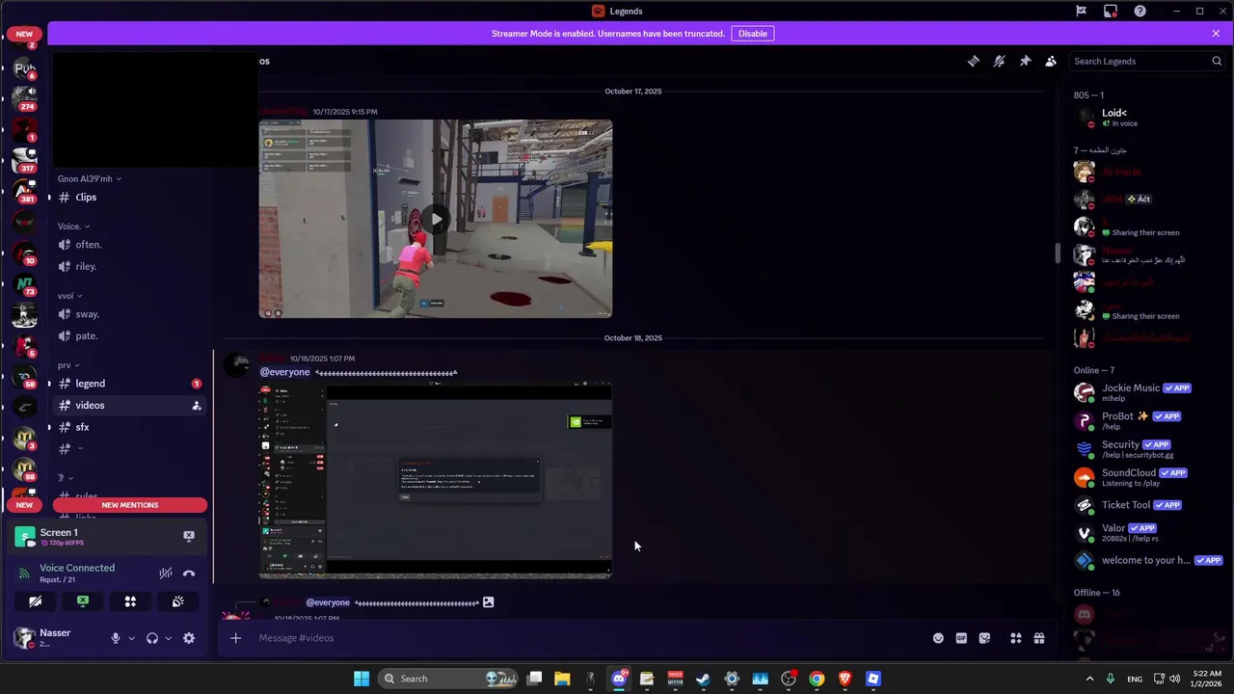Open Discord help question-mark icon
The image size is (1234, 694).
pyautogui.click(x=1140, y=11)
